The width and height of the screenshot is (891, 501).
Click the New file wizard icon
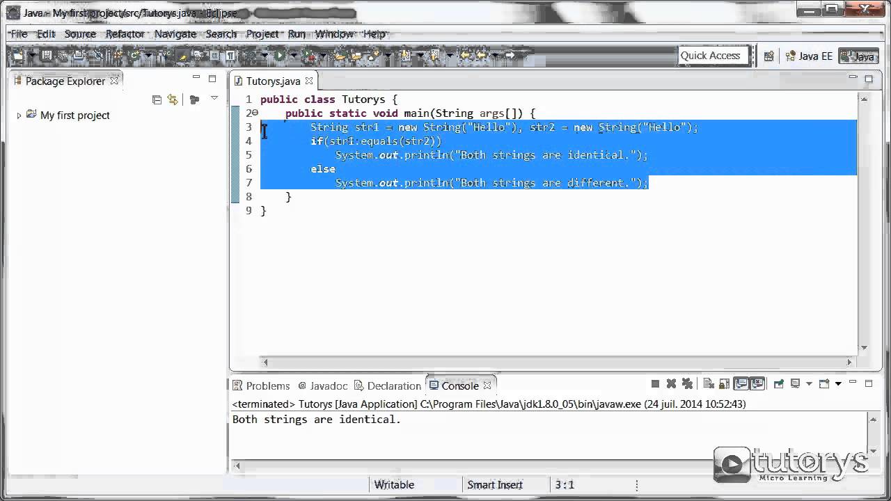click(x=17, y=56)
